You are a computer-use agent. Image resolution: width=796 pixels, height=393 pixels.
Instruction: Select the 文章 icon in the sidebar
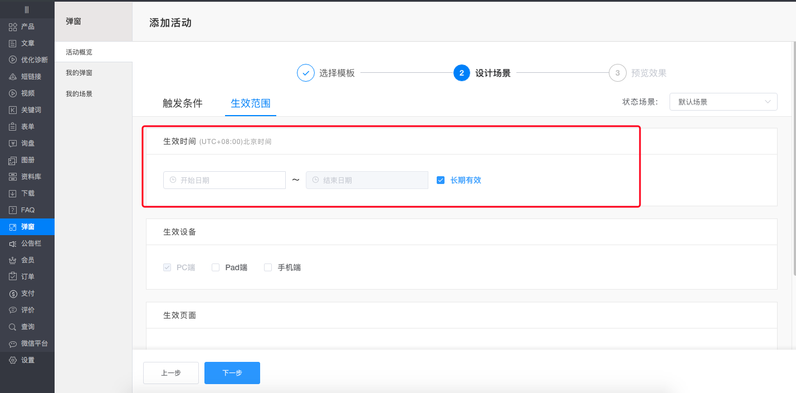pos(22,43)
